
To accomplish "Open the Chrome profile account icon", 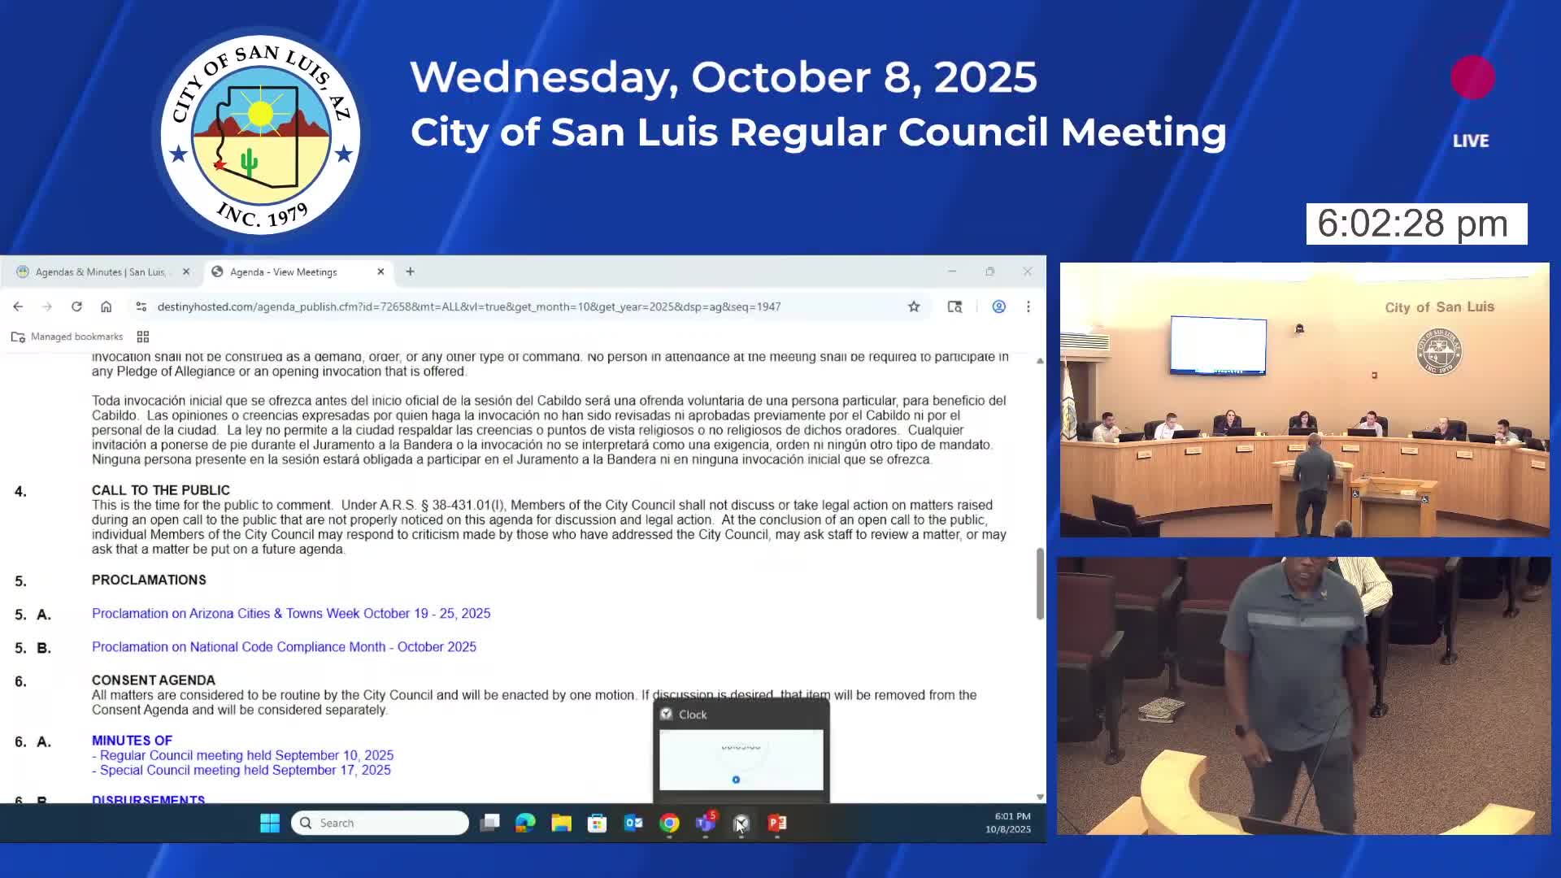I will click(x=998, y=306).
